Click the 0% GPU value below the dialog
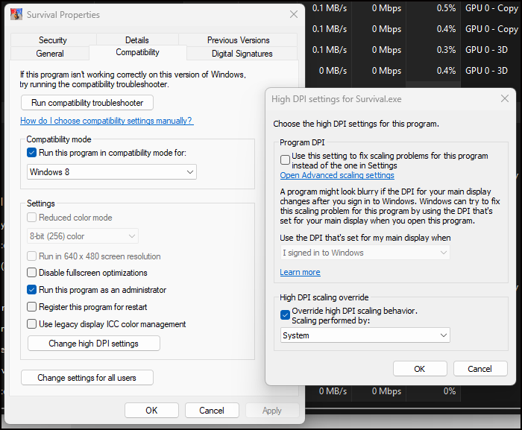522x430 pixels. 450,391
